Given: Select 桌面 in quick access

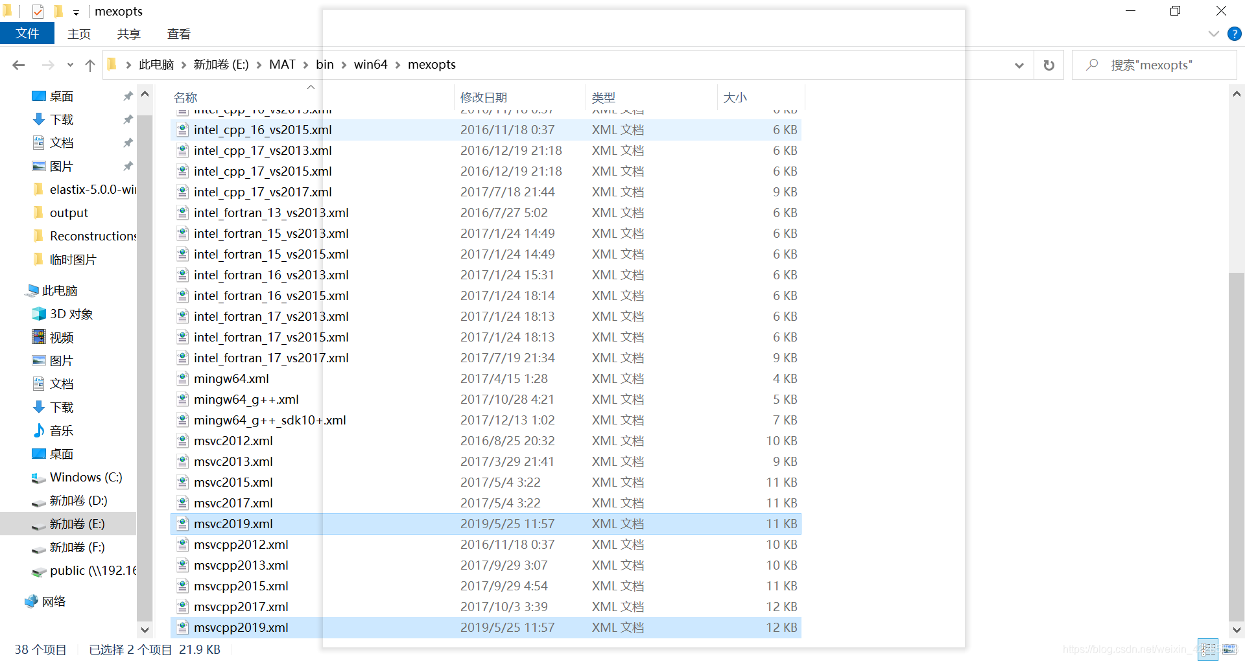Looking at the screenshot, I should pyautogui.click(x=62, y=96).
